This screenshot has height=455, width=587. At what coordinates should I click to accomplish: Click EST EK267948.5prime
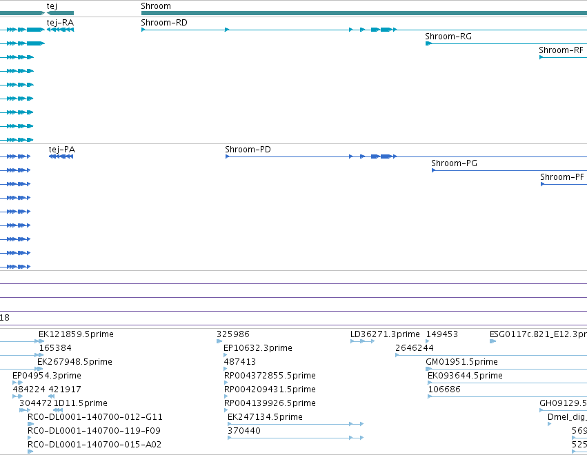[74, 362]
